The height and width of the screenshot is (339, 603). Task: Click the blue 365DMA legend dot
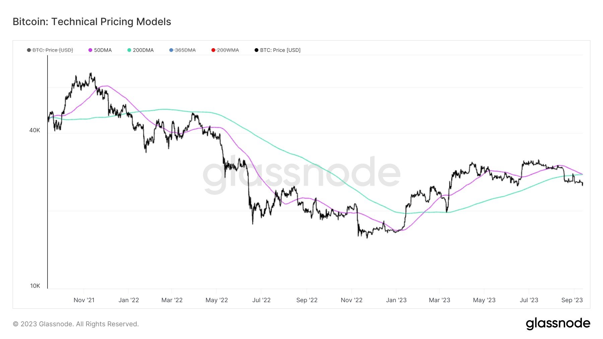pyautogui.click(x=171, y=50)
